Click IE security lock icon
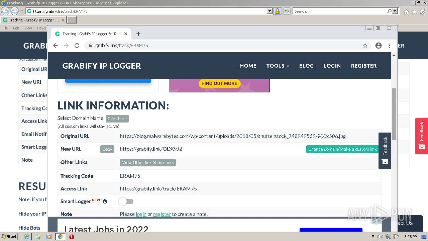428x241 pixels. pos(277,11)
